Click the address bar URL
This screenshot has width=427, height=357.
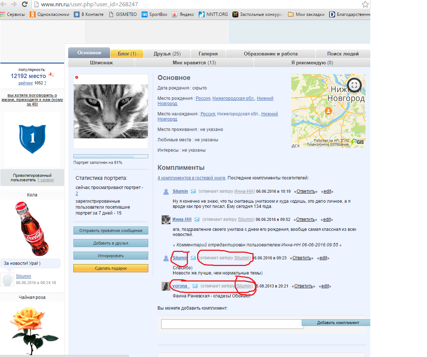click(x=90, y=4)
